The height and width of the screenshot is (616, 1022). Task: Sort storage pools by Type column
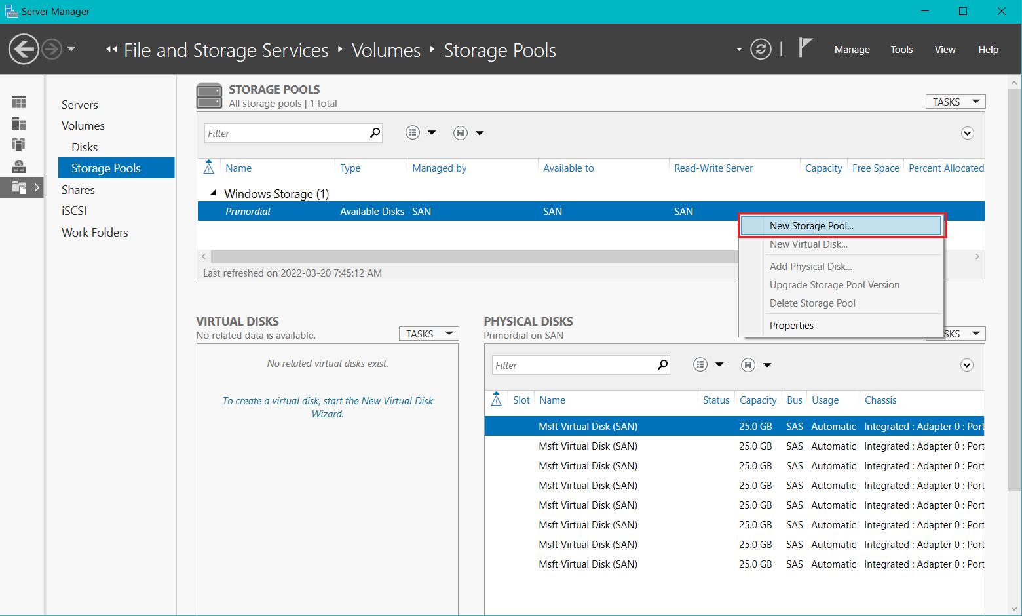pyautogui.click(x=350, y=168)
